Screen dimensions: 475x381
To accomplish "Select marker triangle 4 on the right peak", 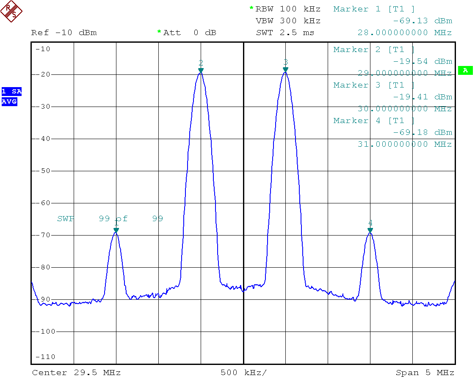I will (x=370, y=230).
